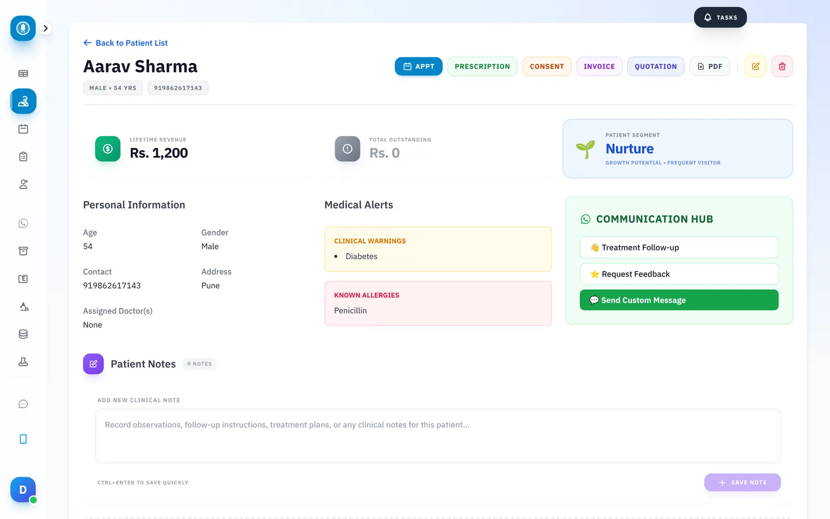Open the mobile phone icon in sidebar
The width and height of the screenshot is (830, 519).
coord(23,439)
